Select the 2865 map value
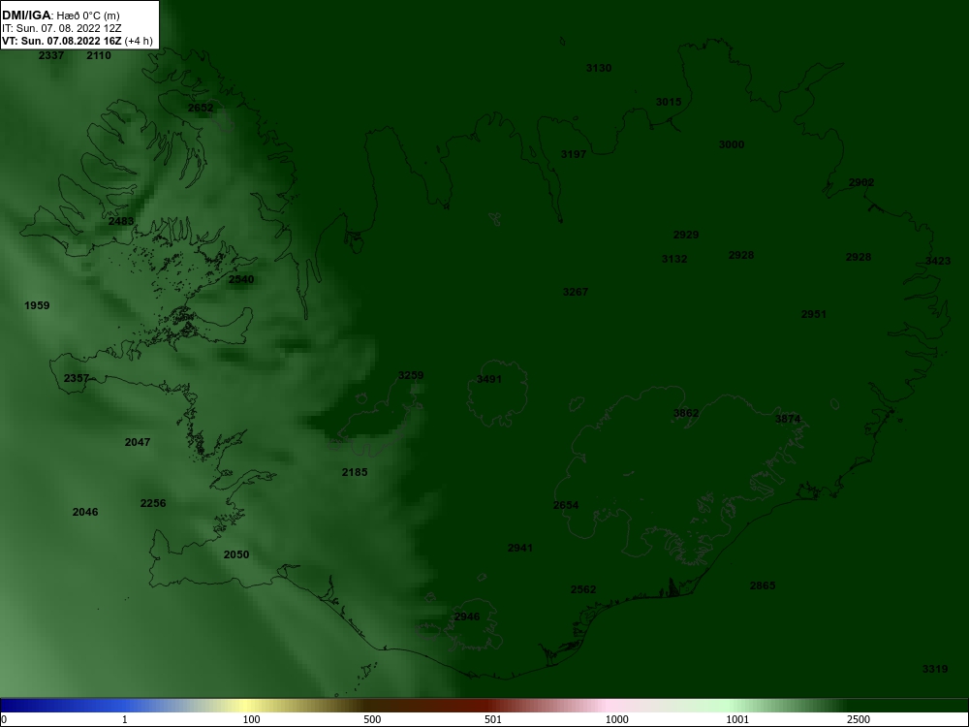 point(763,585)
